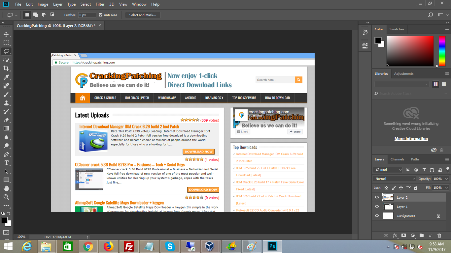Hide the Background layer visibility
Image resolution: width=451 pixels, height=253 pixels.
(x=377, y=216)
